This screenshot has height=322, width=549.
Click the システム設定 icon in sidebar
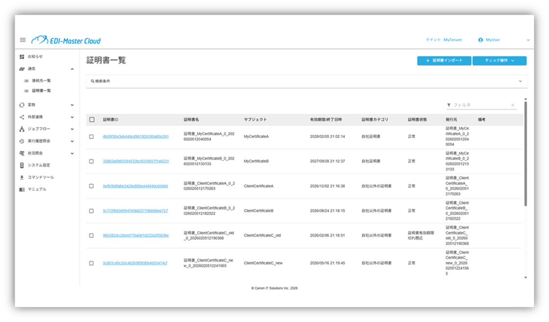(x=22, y=165)
